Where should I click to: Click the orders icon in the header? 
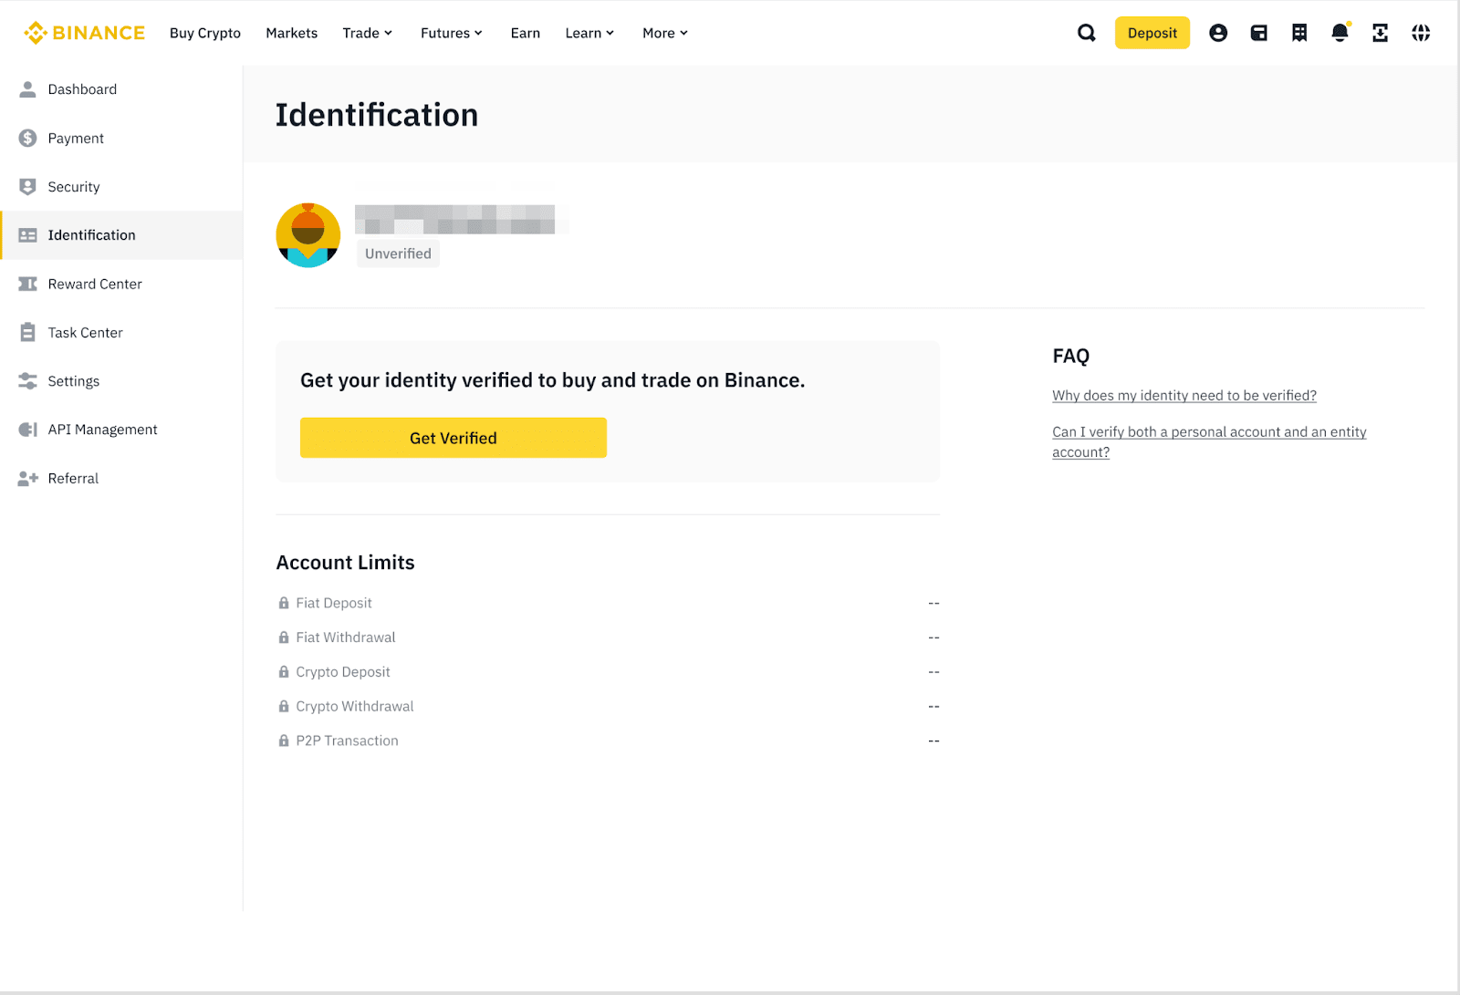(x=1298, y=32)
